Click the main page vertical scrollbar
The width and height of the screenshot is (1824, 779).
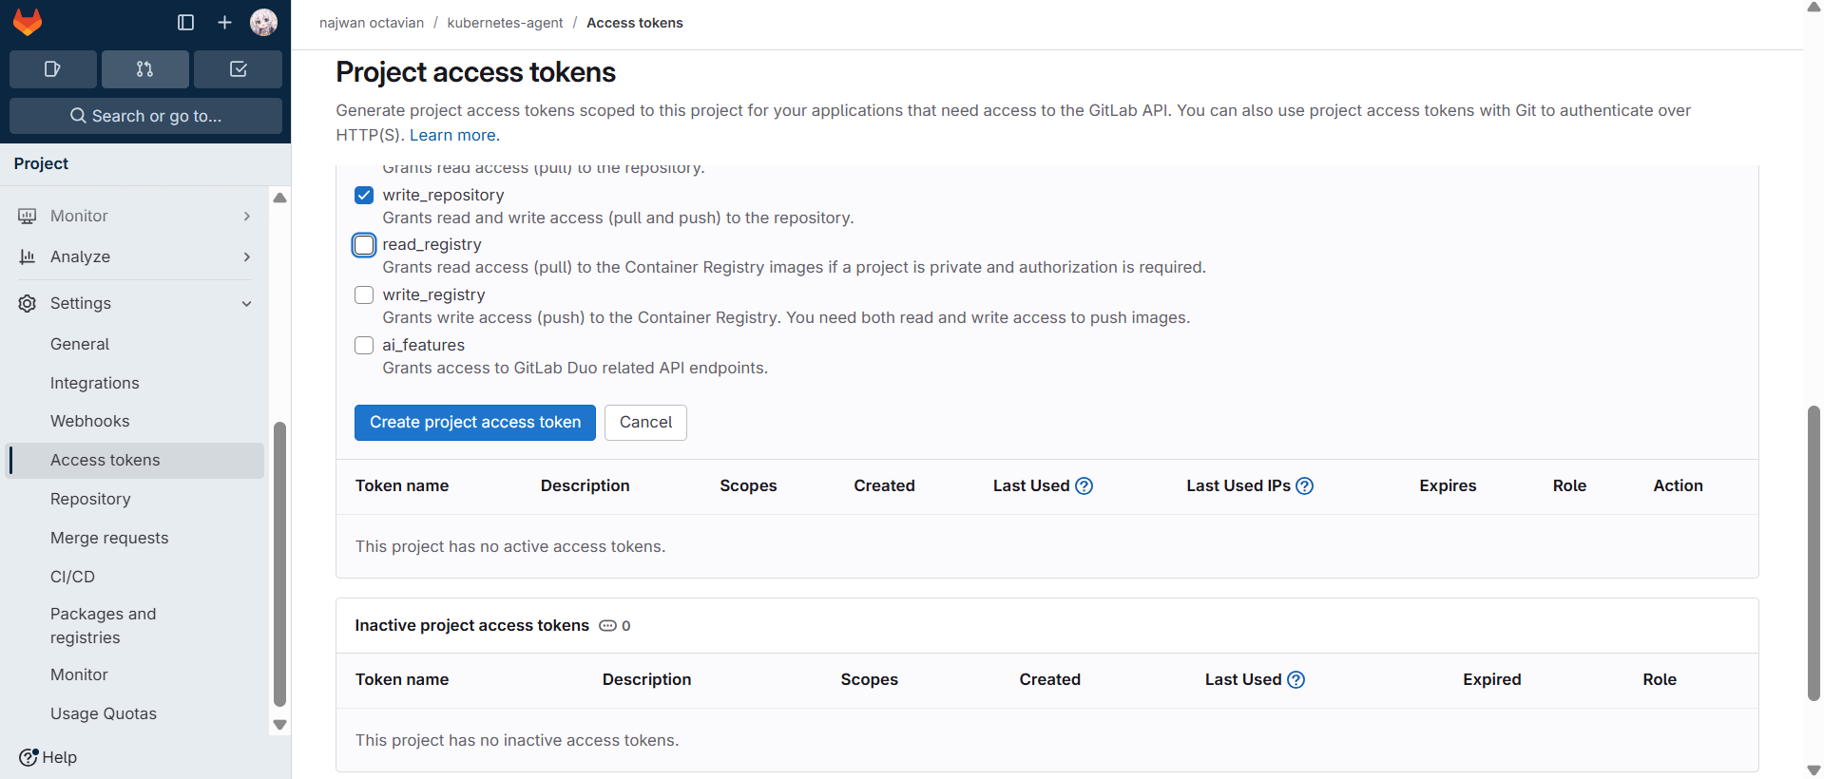(x=1814, y=551)
